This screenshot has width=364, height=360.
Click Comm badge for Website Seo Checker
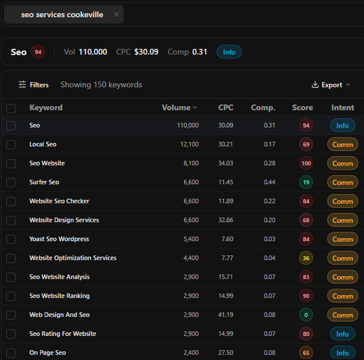(x=343, y=201)
